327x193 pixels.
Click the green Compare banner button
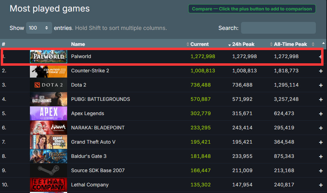[x=252, y=9]
